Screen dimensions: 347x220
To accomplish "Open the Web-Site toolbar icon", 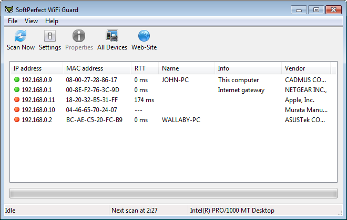I will (x=144, y=36).
